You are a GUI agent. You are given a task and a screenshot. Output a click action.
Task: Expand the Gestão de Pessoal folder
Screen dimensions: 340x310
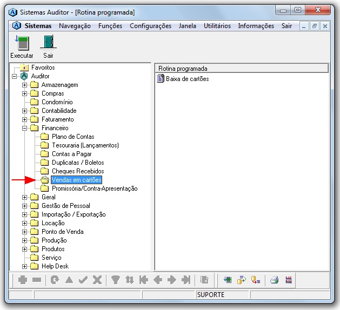click(x=24, y=206)
